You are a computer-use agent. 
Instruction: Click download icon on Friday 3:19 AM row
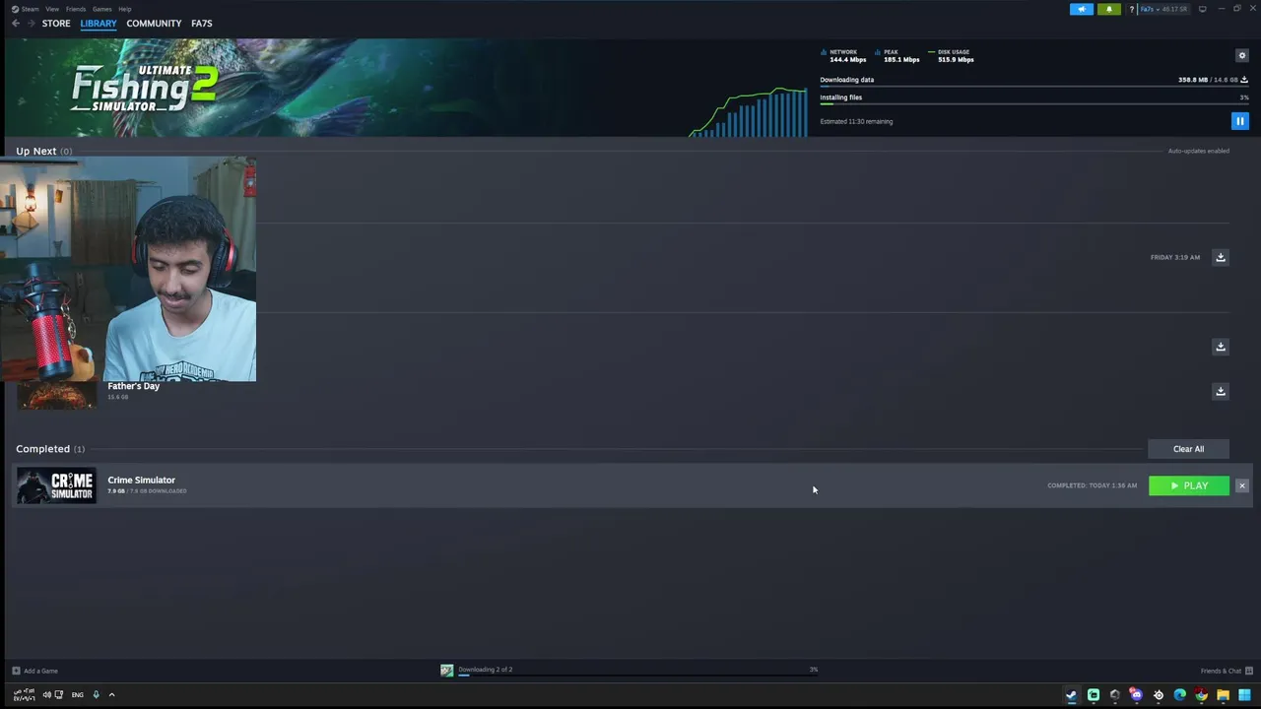pos(1220,257)
